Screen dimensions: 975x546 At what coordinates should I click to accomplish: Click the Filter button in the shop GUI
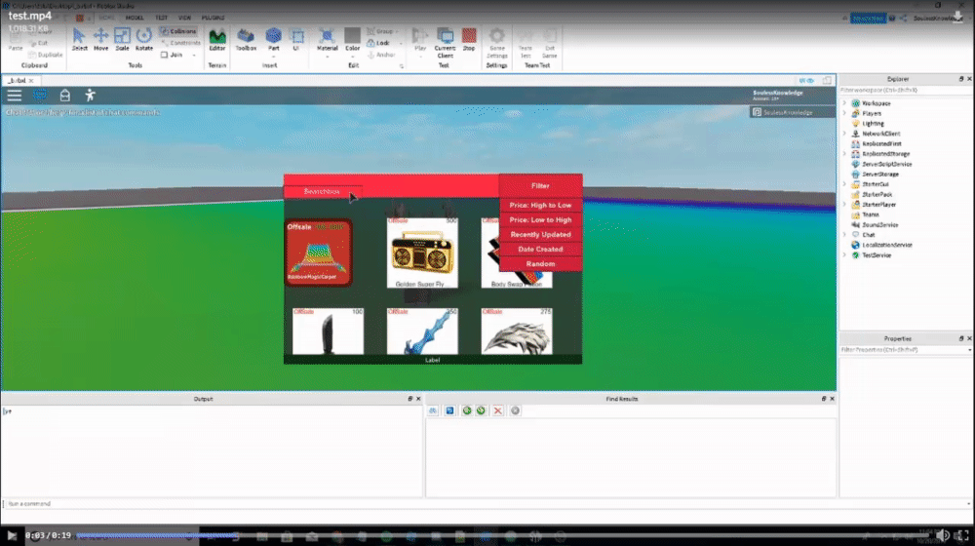(x=540, y=185)
